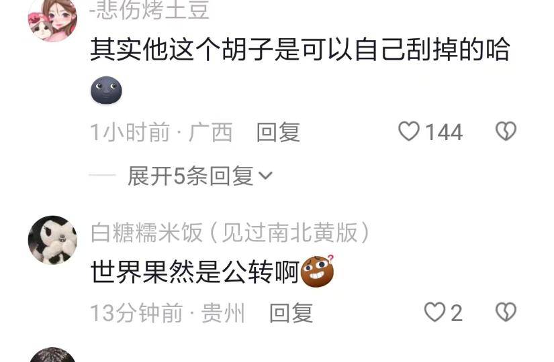Like the 世界果然是公转啊 comment
The height and width of the screenshot is (362, 554).
[x=434, y=312]
